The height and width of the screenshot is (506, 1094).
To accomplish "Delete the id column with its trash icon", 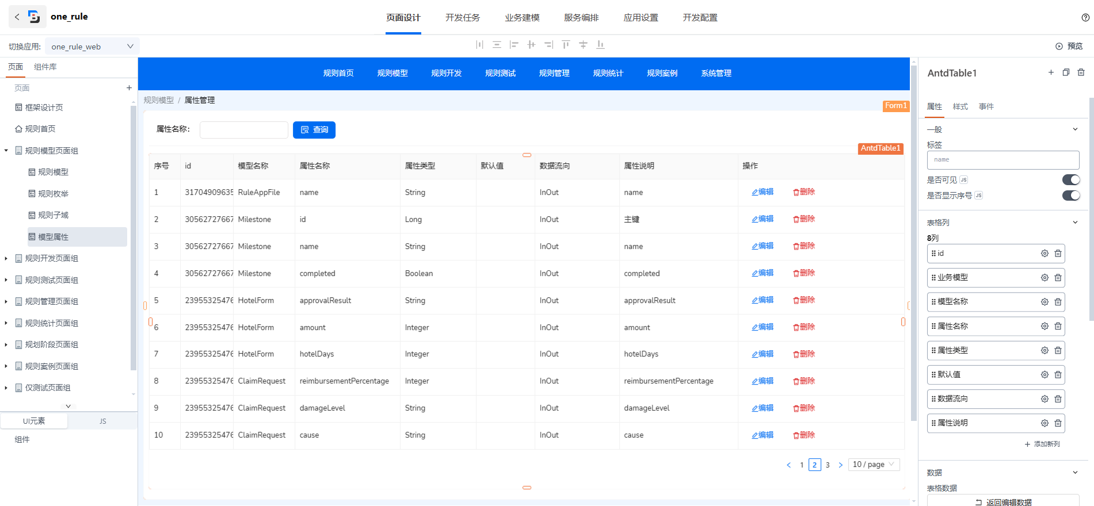I will (x=1058, y=254).
